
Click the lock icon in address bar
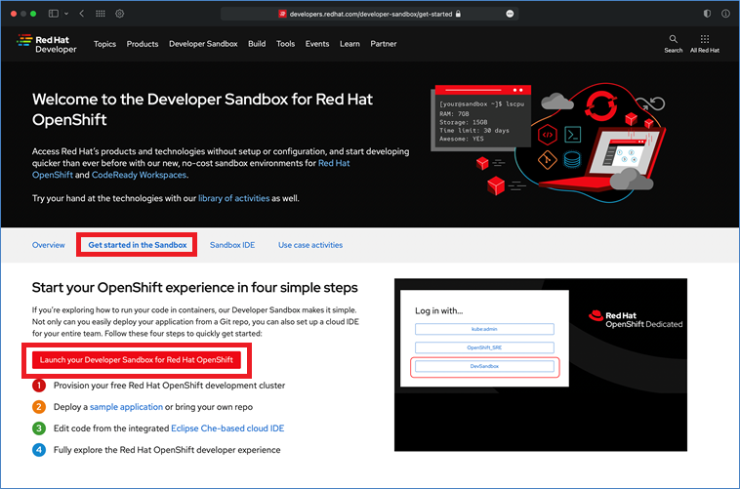coord(458,14)
